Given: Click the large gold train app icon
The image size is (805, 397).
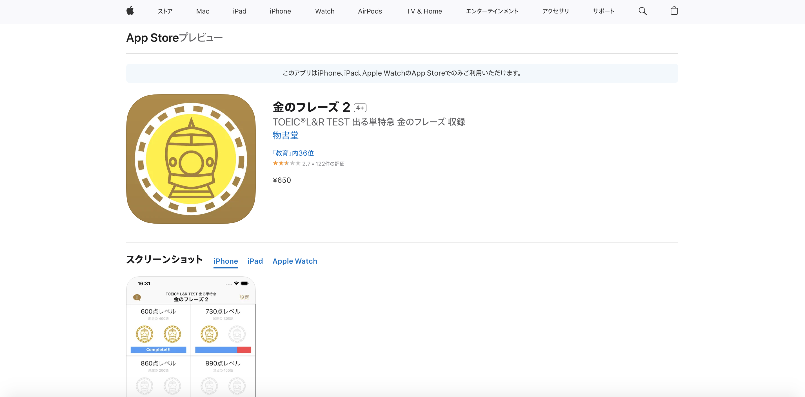Looking at the screenshot, I should coord(191,159).
